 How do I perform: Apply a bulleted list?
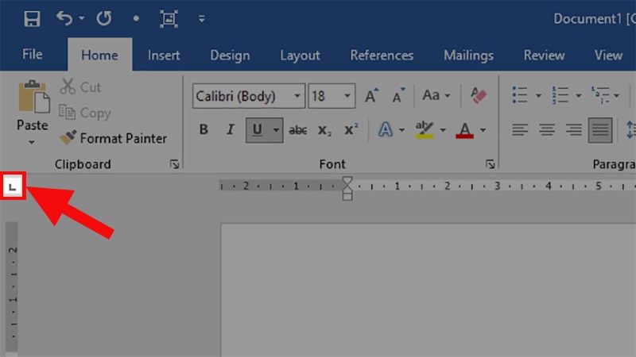pos(520,95)
